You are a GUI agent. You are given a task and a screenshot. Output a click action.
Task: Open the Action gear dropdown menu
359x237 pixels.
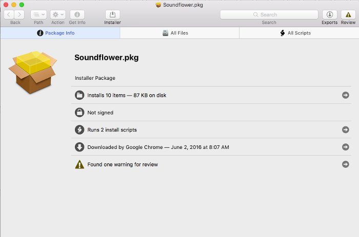click(57, 15)
